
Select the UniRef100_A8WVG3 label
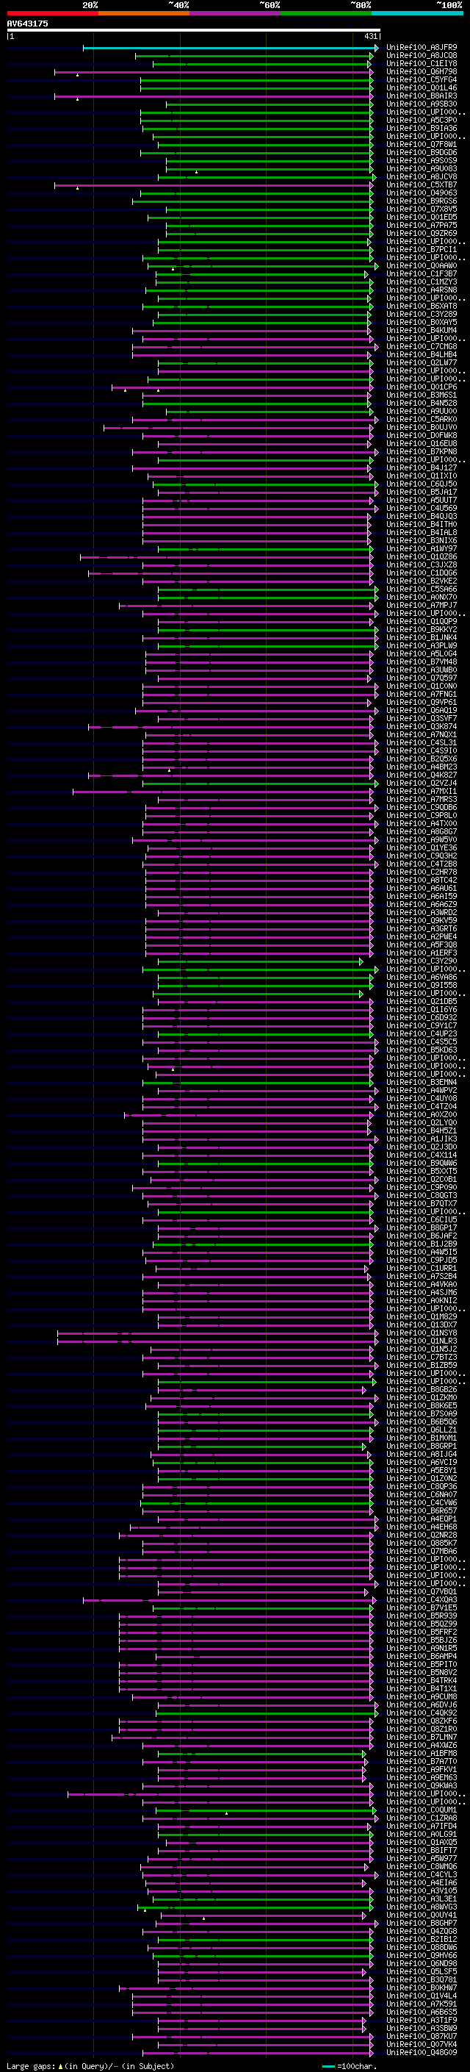tap(422, 1907)
